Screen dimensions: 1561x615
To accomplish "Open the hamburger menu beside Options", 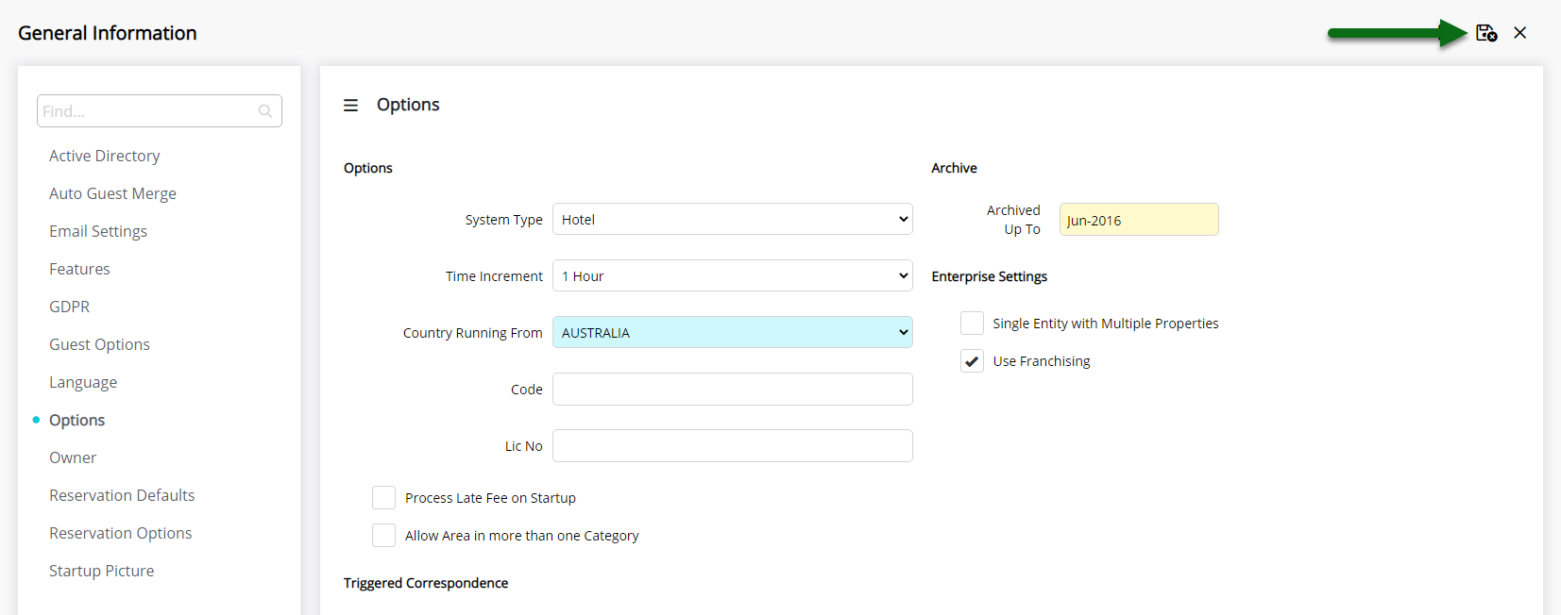I will pyautogui.click(x=350, y=105).
